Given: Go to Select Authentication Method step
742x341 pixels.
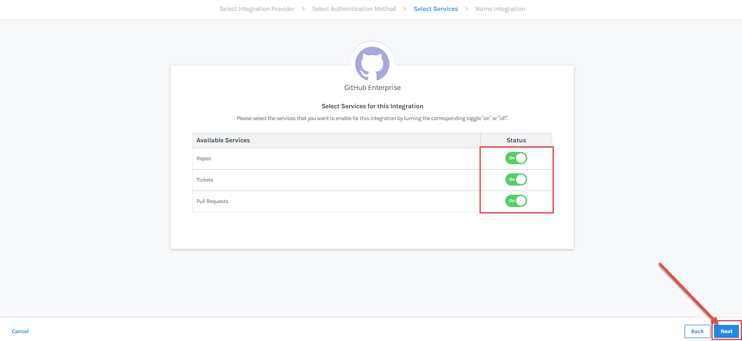Looking at the screenshot, I should point(354,9).
